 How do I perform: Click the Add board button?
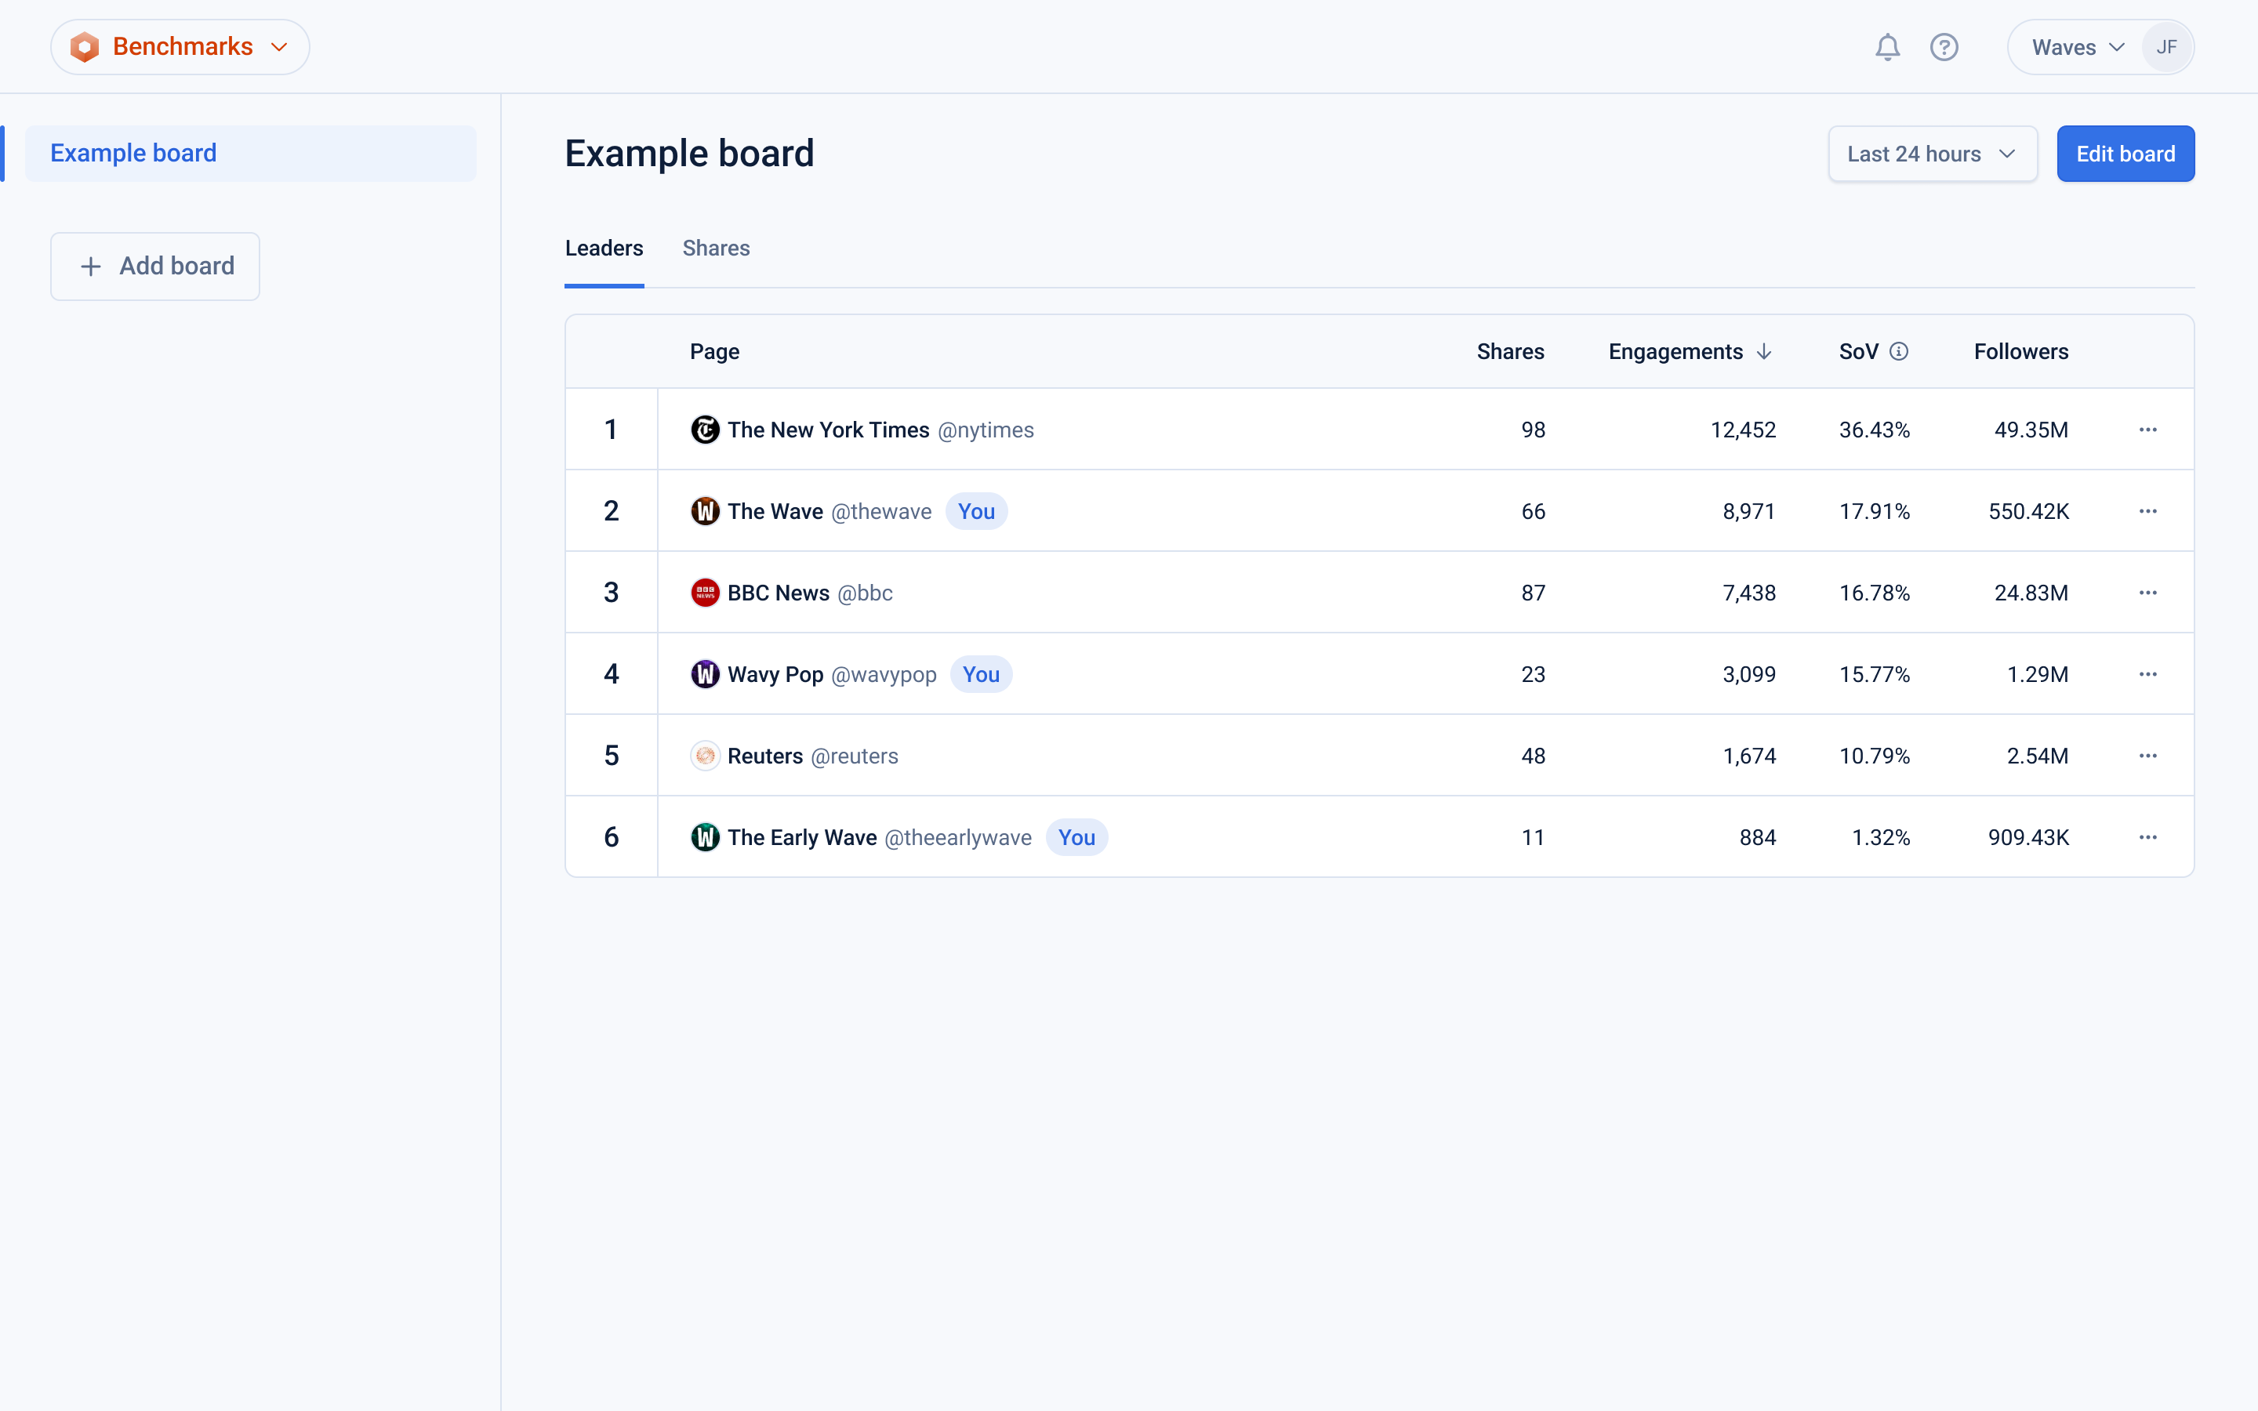click(155, 267)
